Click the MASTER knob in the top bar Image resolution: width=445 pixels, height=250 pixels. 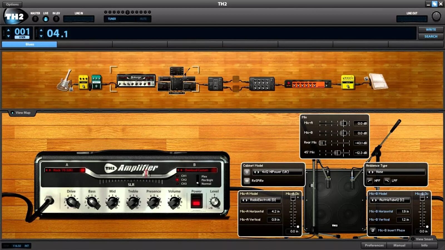point(35,19)
